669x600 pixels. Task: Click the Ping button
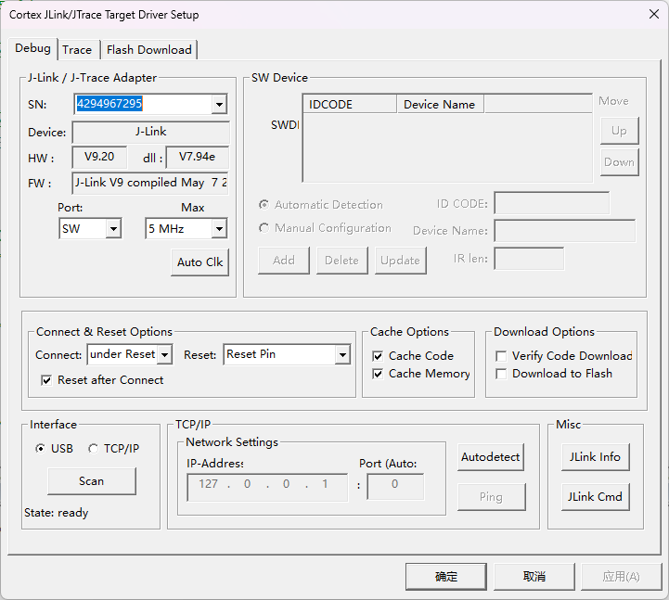click(491, 497)
